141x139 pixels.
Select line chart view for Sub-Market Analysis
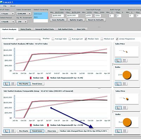tap(7, 131)
